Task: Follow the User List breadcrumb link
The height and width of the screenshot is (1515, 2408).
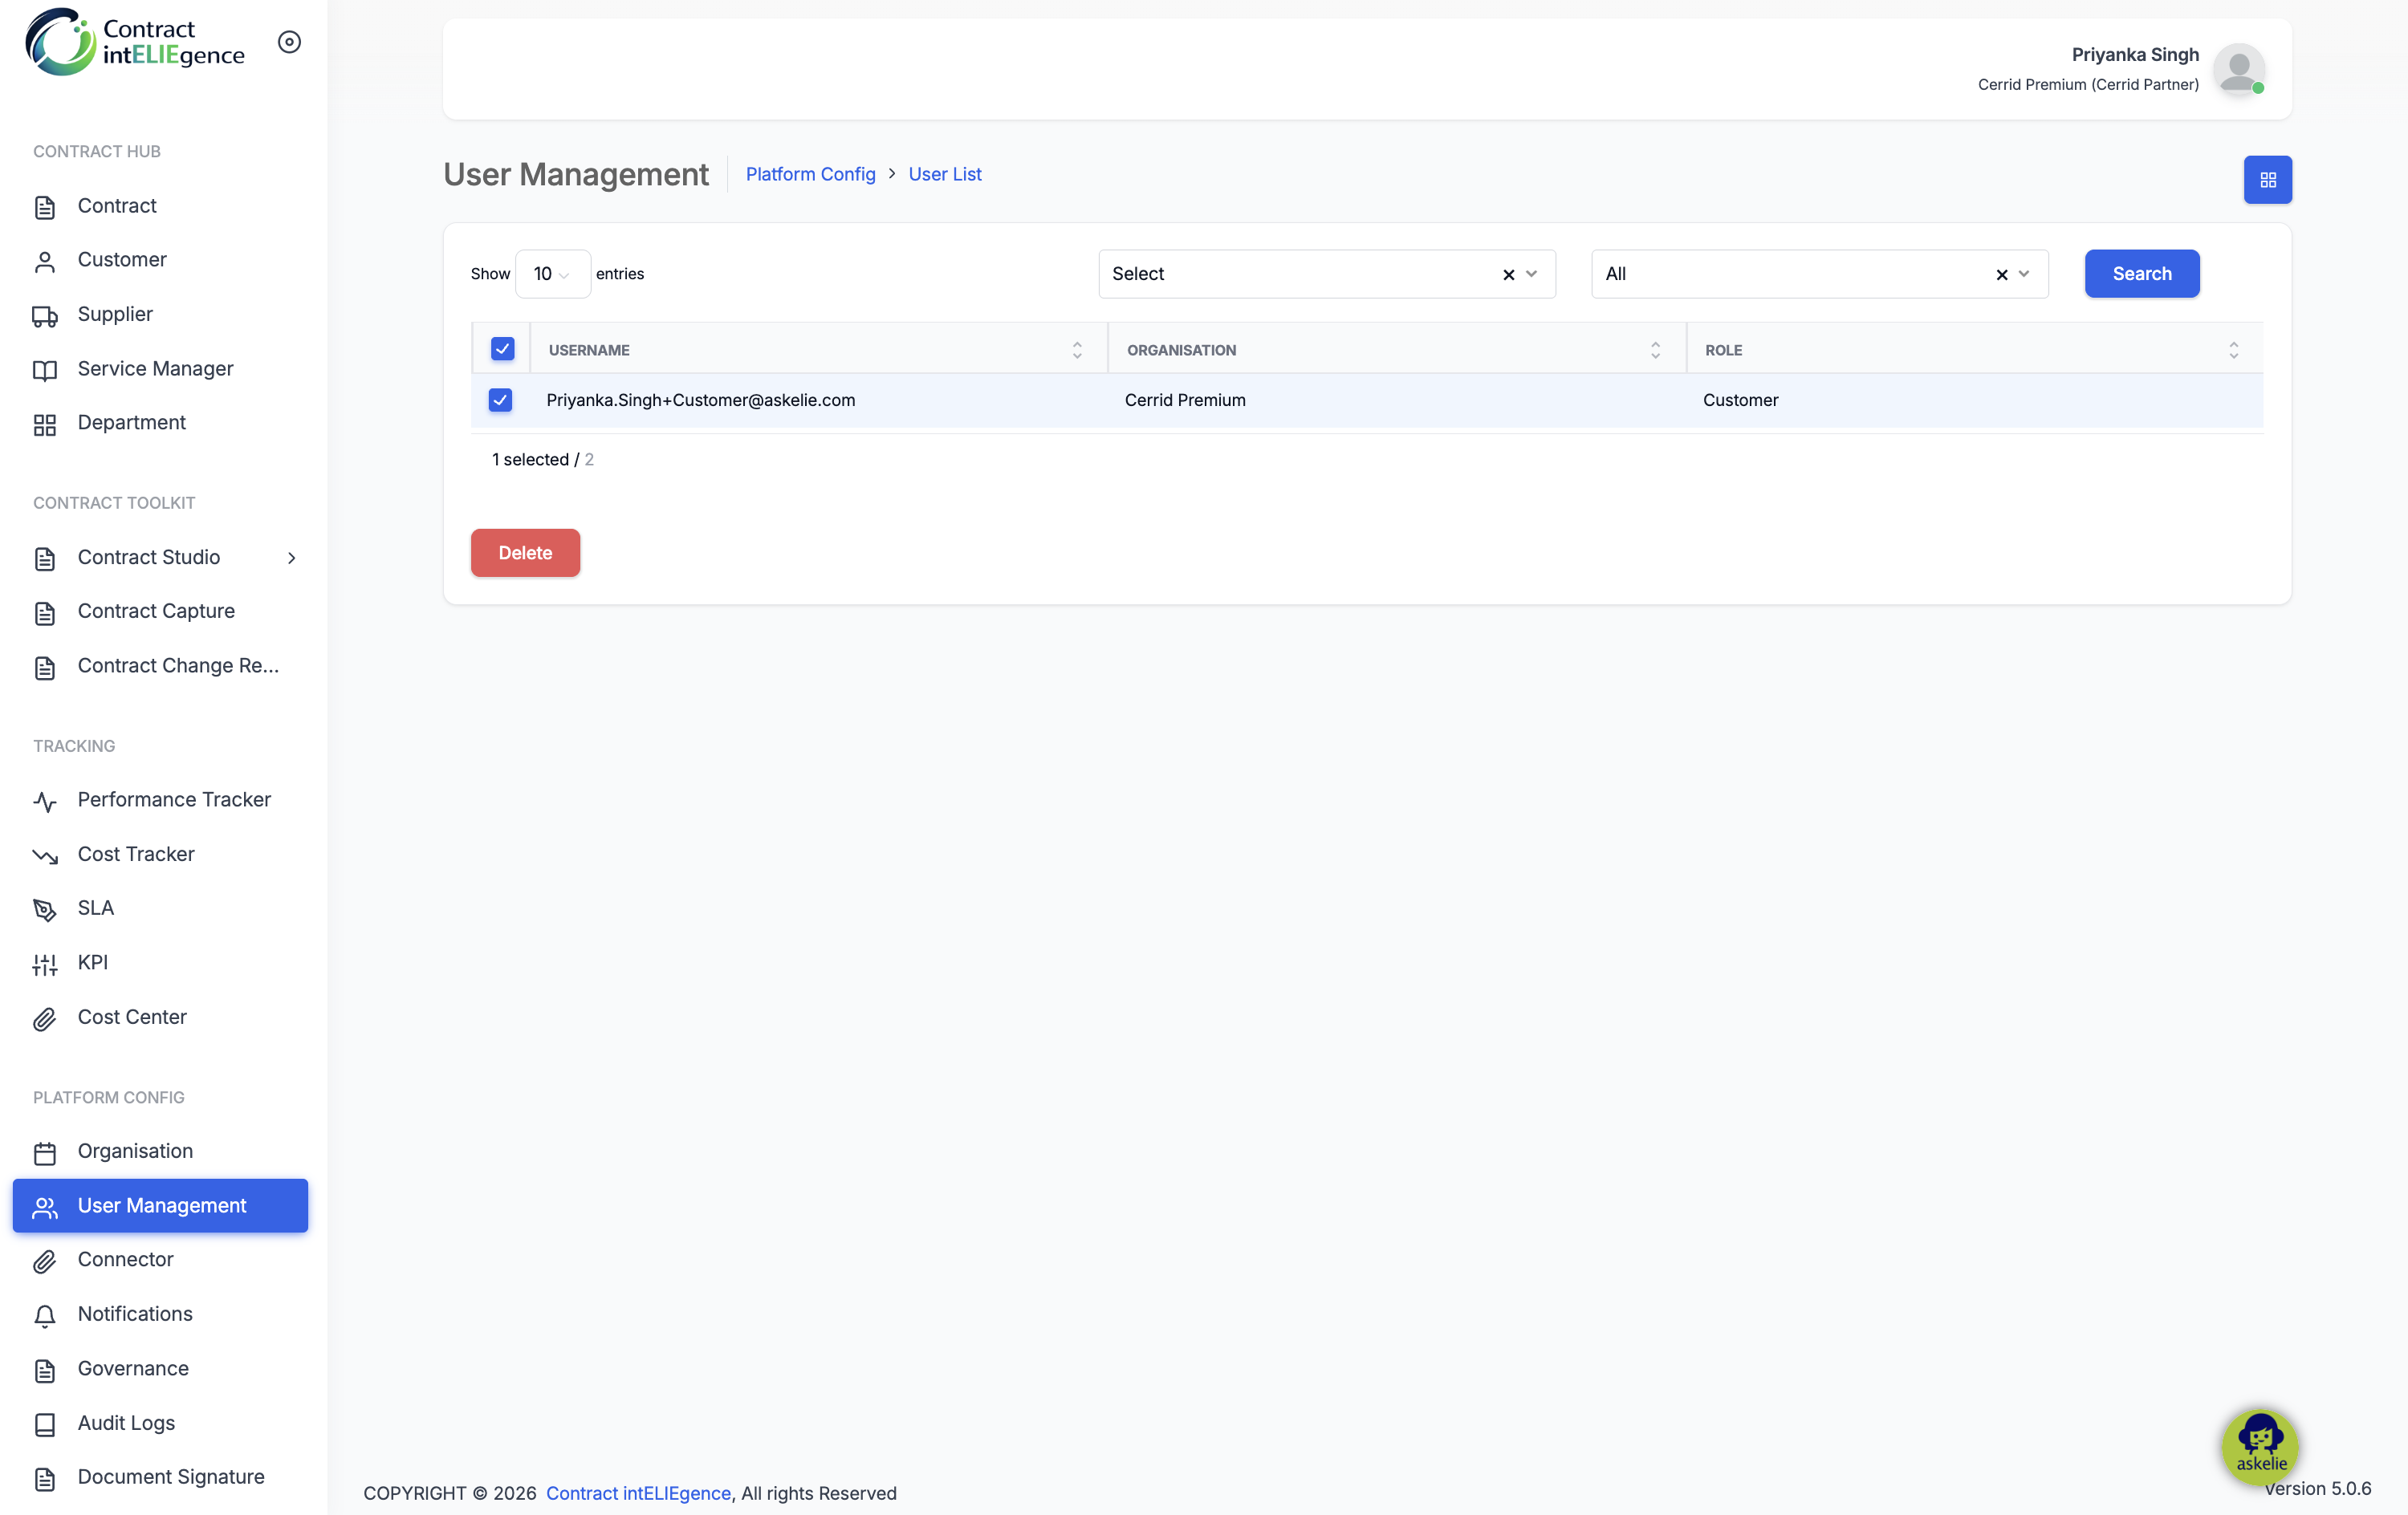Action: pyautogui.click(x=945, y=174)
